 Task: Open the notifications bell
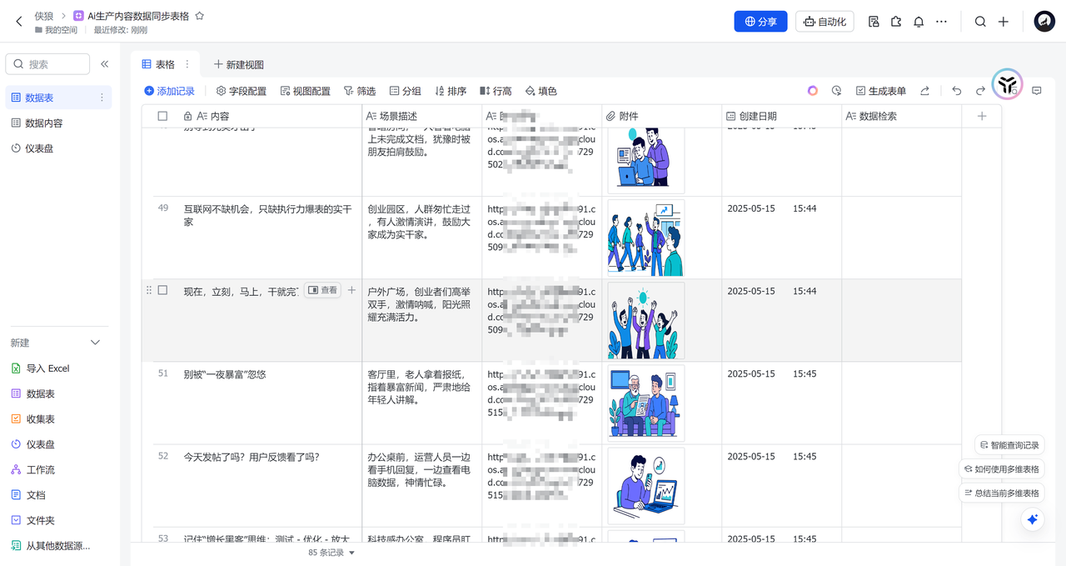pyautogui.click(x=919, y=22)
